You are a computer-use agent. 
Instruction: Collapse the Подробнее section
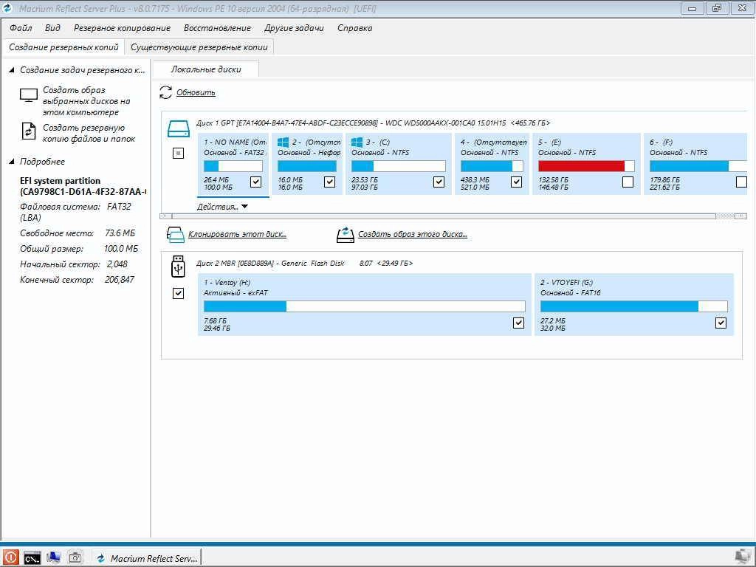(x=12, y=162)
